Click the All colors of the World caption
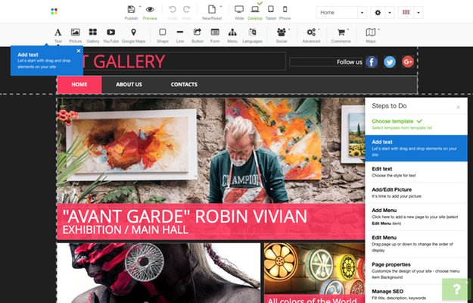Image resolution: width=473 pixels, height=303 pixels. click(x=312, y=300)
